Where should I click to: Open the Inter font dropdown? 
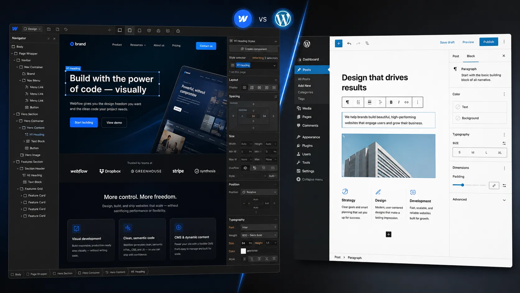point(259,227)
